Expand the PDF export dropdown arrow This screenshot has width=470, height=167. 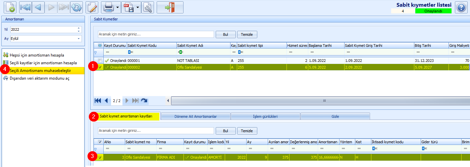pos(138,7)
